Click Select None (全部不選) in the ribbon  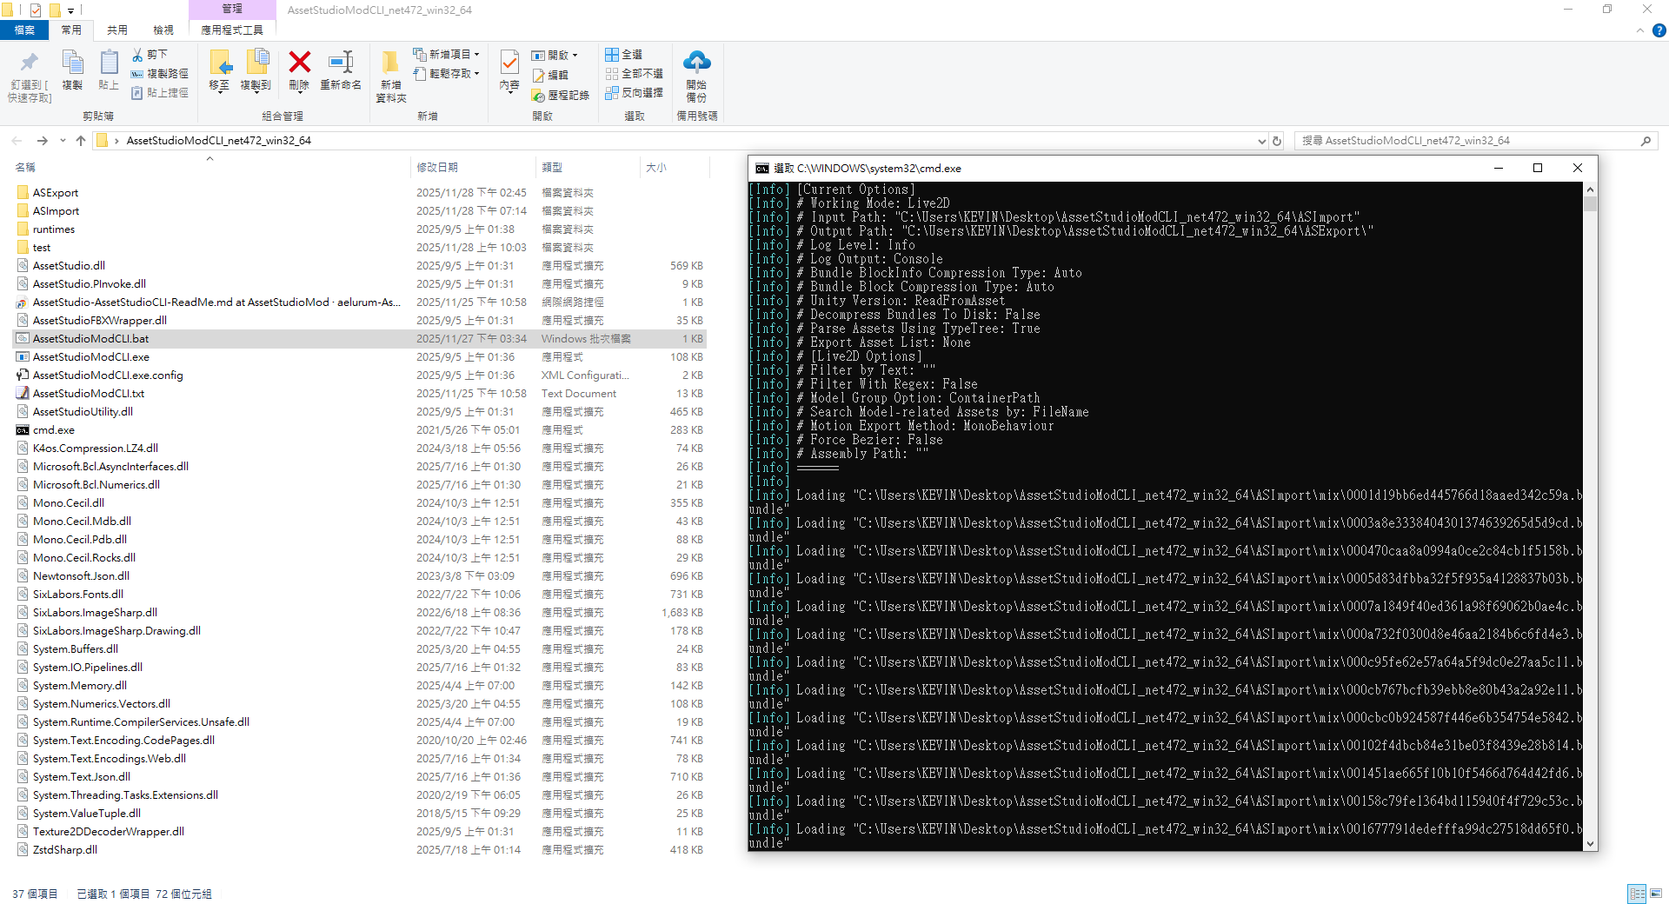(634, 74)
